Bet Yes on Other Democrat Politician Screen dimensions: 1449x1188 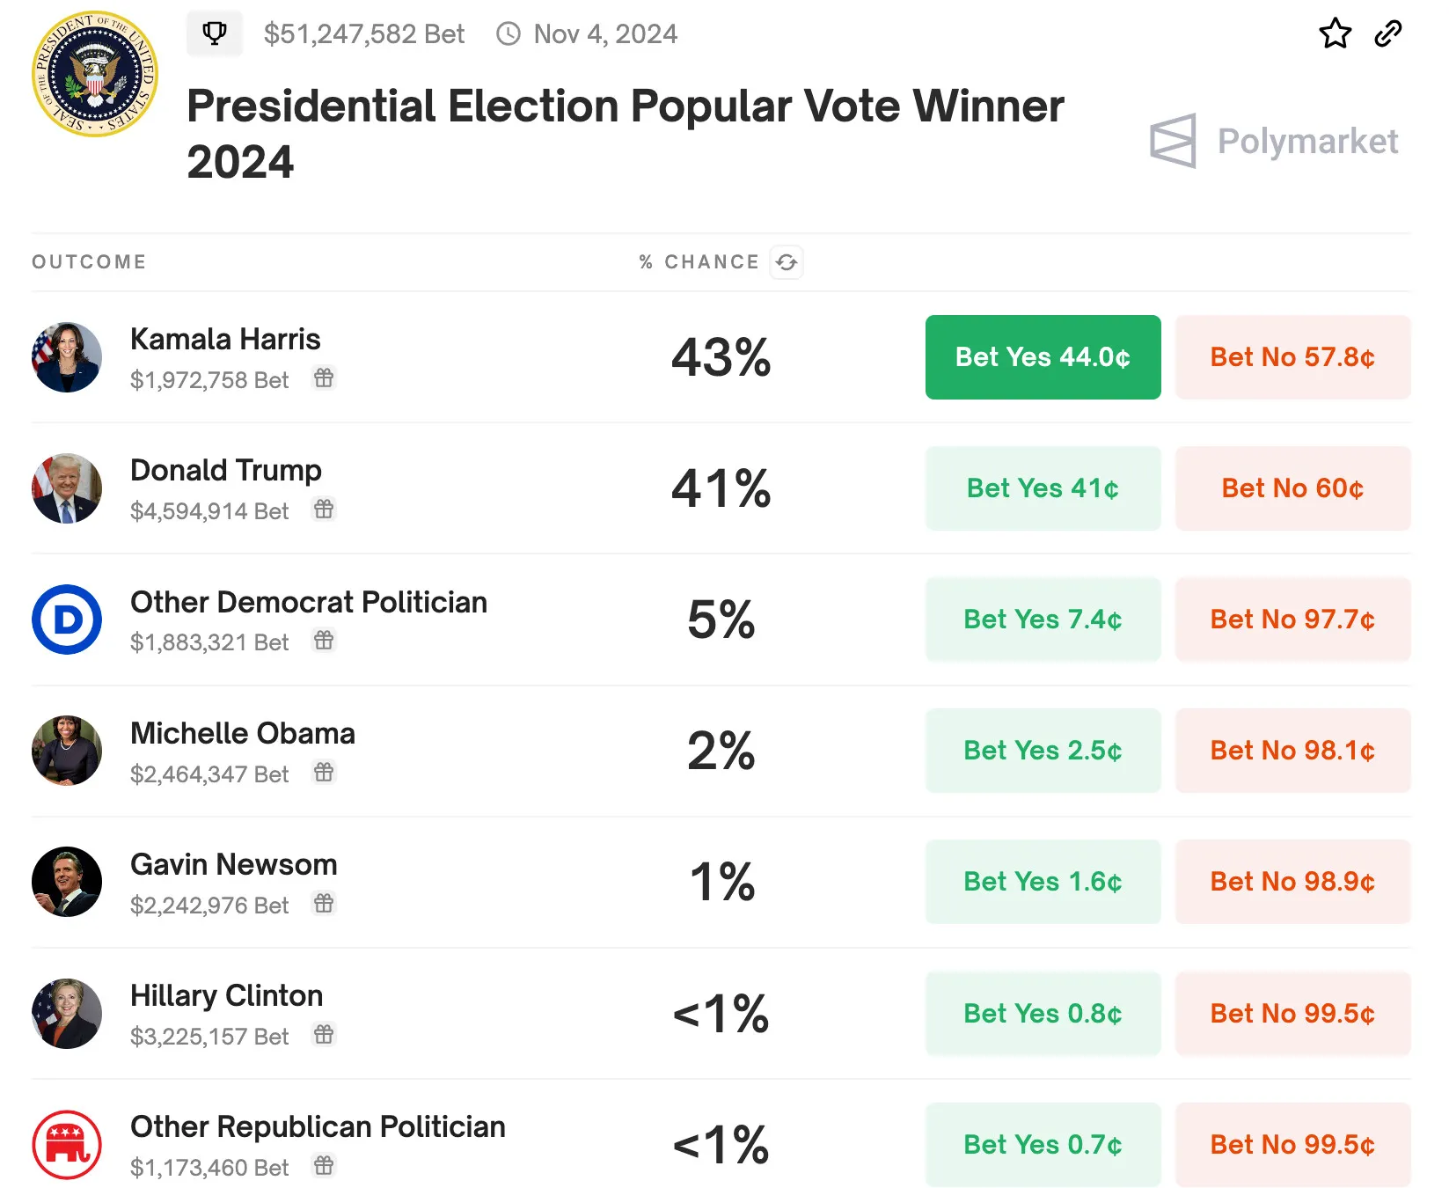1043,620
